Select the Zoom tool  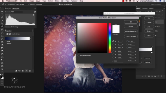point(2,69)
